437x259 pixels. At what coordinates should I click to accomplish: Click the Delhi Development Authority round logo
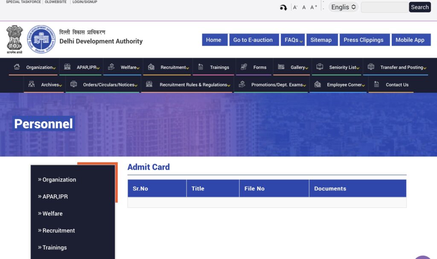[x=41, y=39]
